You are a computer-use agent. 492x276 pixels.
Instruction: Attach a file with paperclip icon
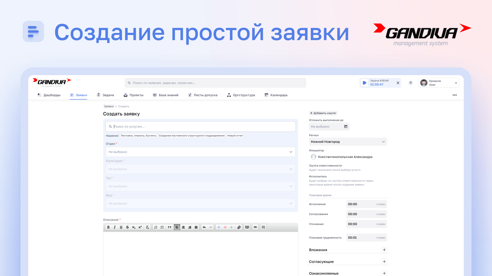[239, 227]
